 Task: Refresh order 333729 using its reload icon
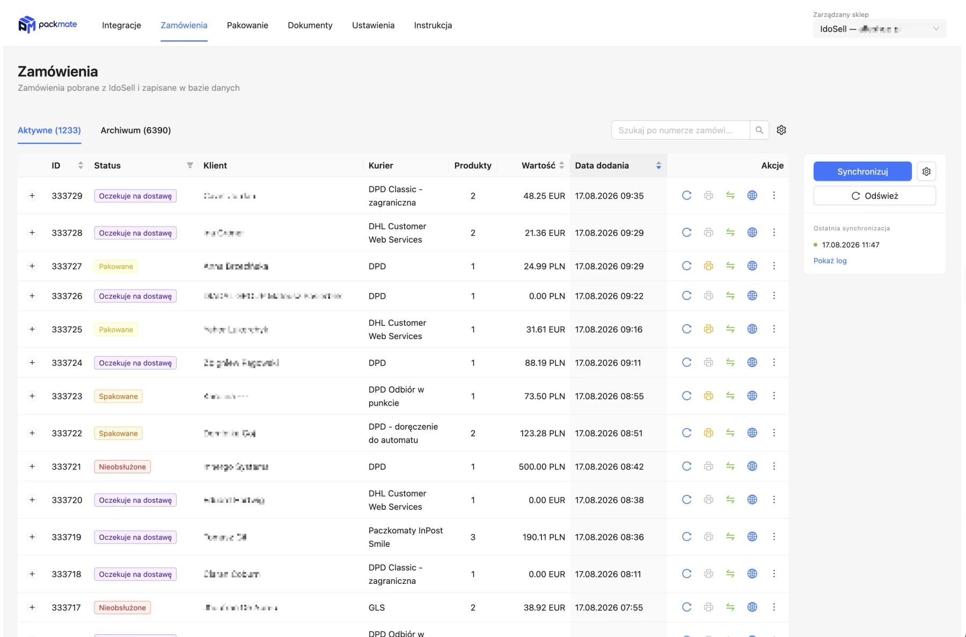tap(686, 195)
